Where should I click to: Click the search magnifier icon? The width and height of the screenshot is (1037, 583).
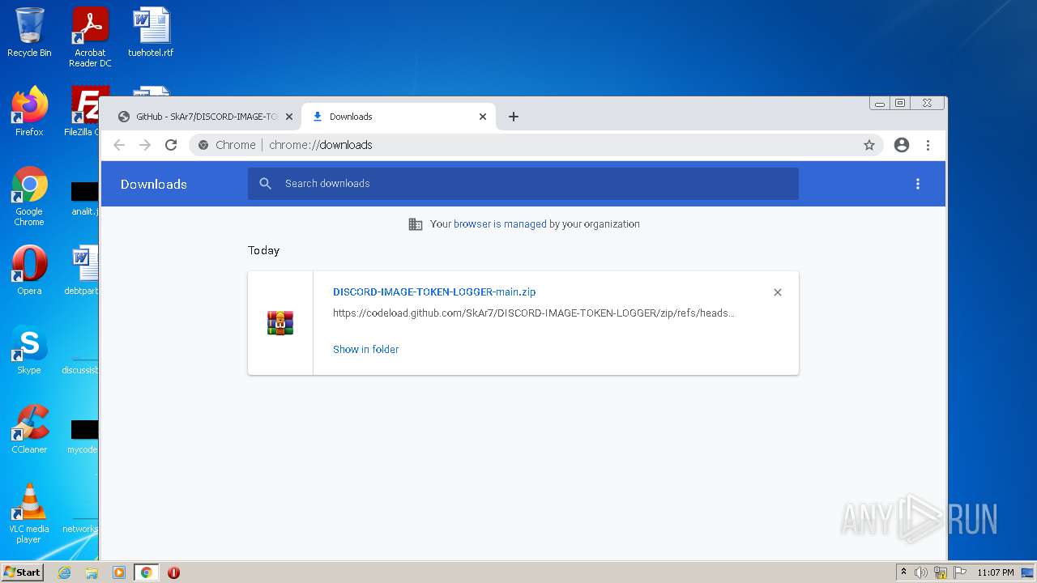pos(265,184)
